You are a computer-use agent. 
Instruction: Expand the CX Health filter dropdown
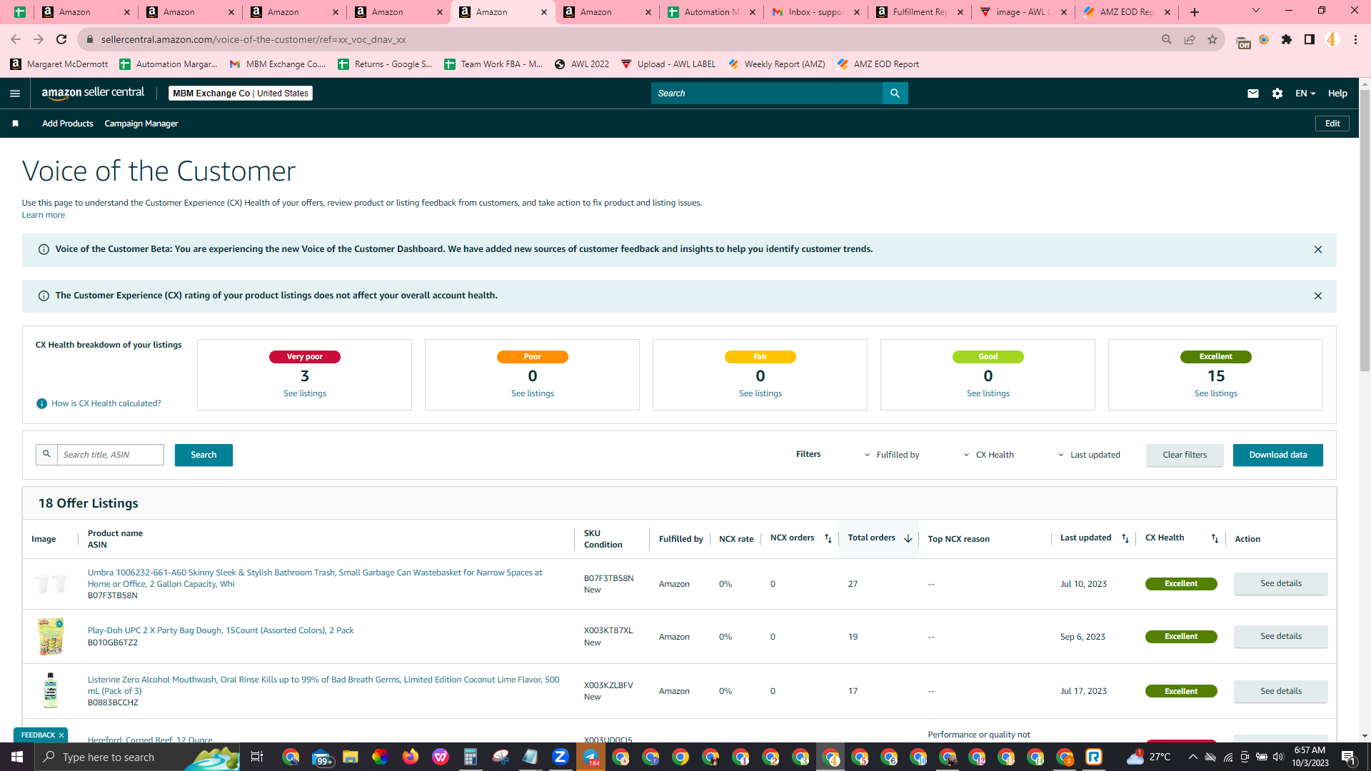(x=989, y=455)
